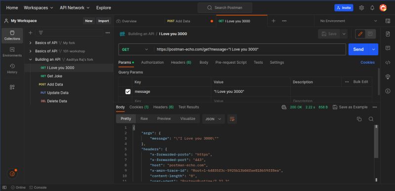
Task: Open the user avatar profile menu
Action: coord(383,8)
